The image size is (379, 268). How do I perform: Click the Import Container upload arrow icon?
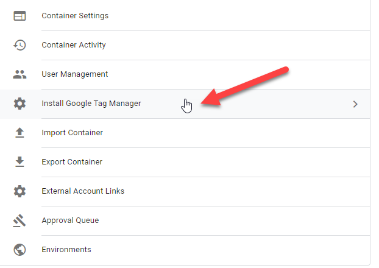19,133
